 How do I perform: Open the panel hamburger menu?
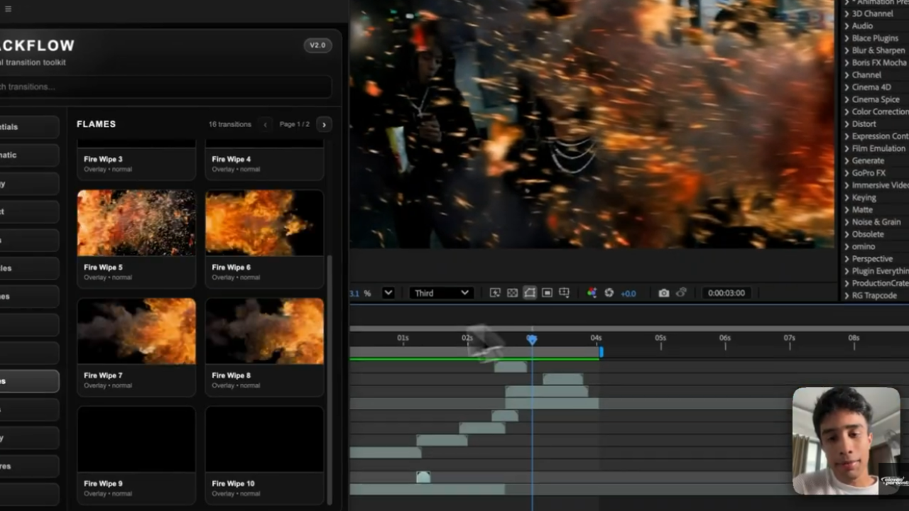tap(8, 9)
